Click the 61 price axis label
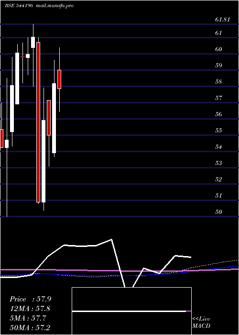 tap(218, 33)
